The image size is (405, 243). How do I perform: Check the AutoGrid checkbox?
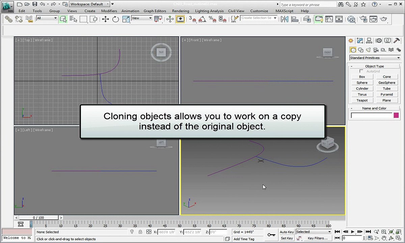(x=361, y=71)
